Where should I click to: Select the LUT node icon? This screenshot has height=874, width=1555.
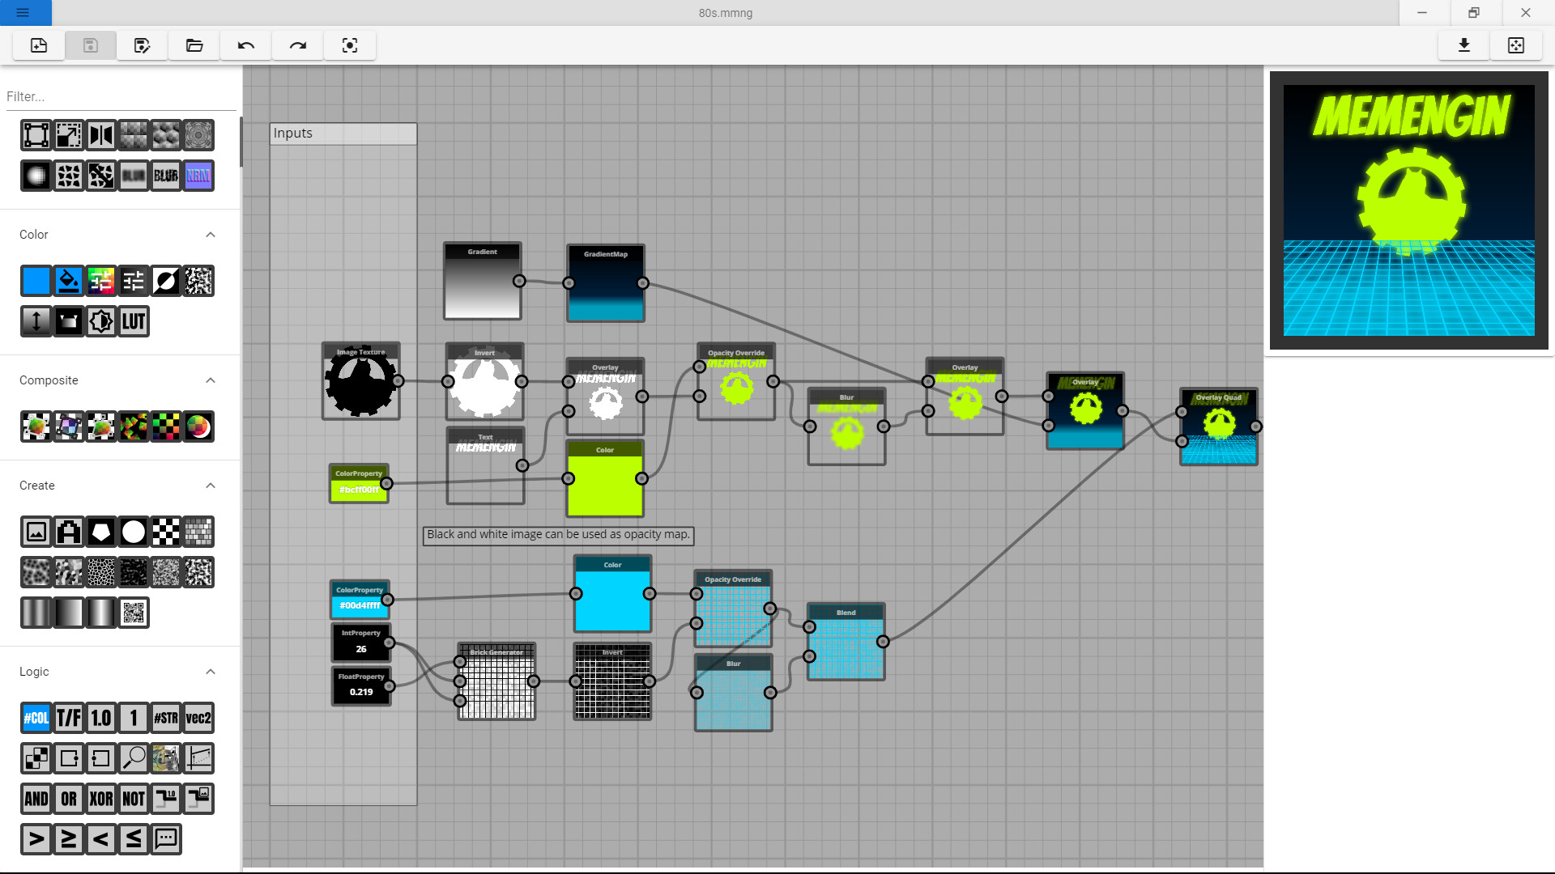tap(134, 321)
